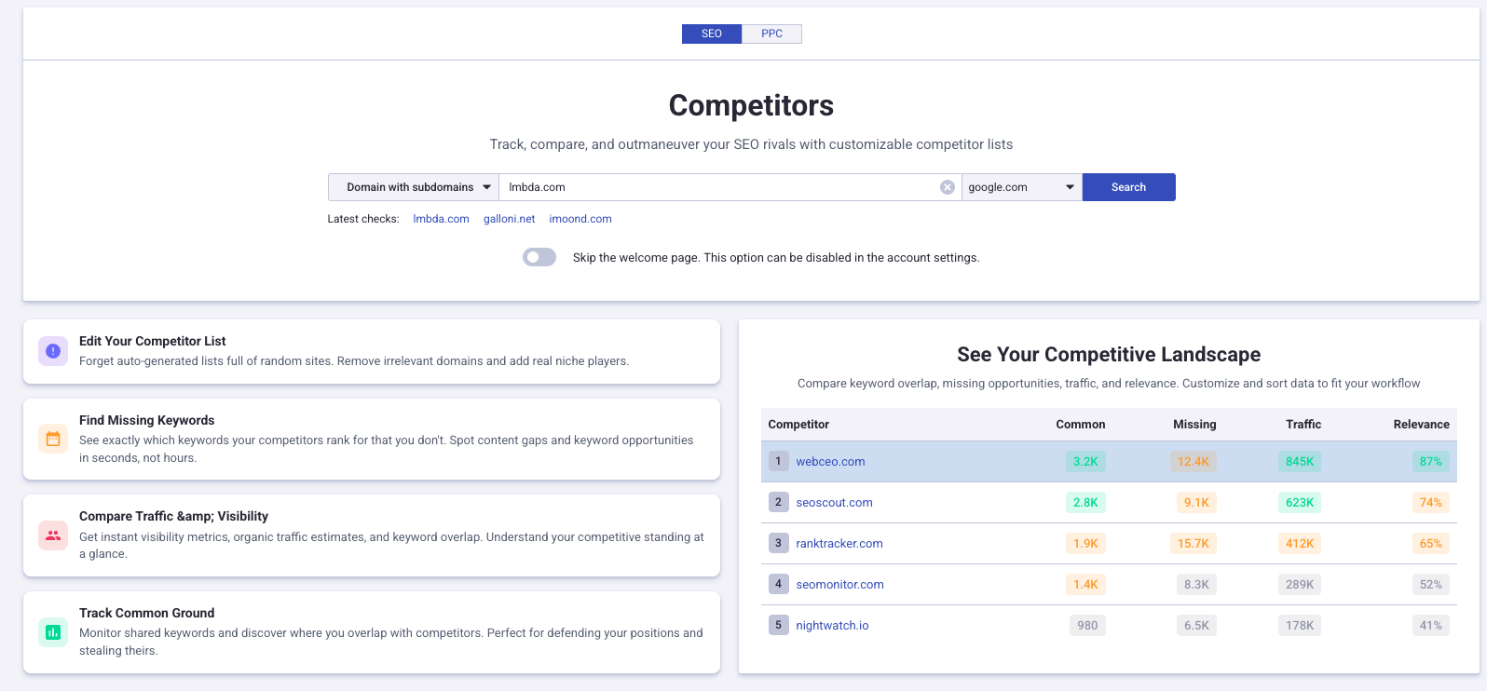Screen dimensions: 1487x691
Task: Click the Traffic column header
Action: 1303,424
